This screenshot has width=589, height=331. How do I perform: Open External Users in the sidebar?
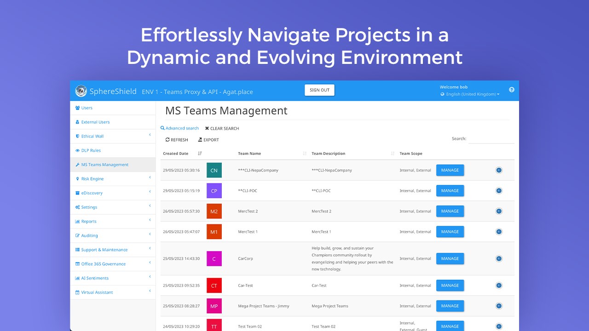[x=113, y=122]
